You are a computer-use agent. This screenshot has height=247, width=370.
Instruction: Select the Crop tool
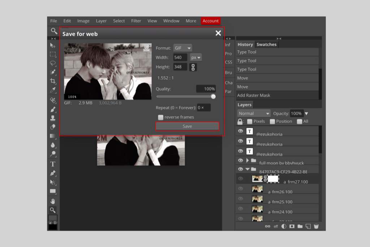pos(53,81)
